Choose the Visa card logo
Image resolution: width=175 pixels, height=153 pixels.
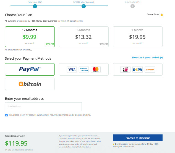72,70
